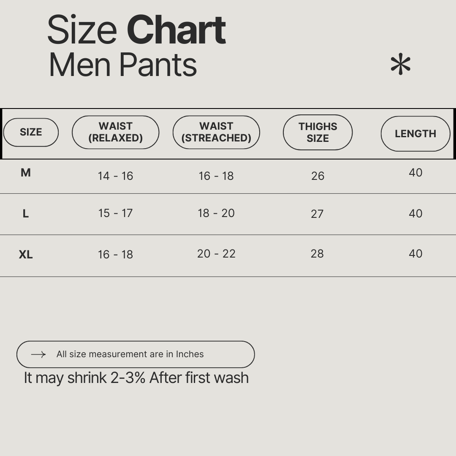This screenshot has width=456, height=456.
Task: Click the SIZE column header pill
Action: pos(31,132)
